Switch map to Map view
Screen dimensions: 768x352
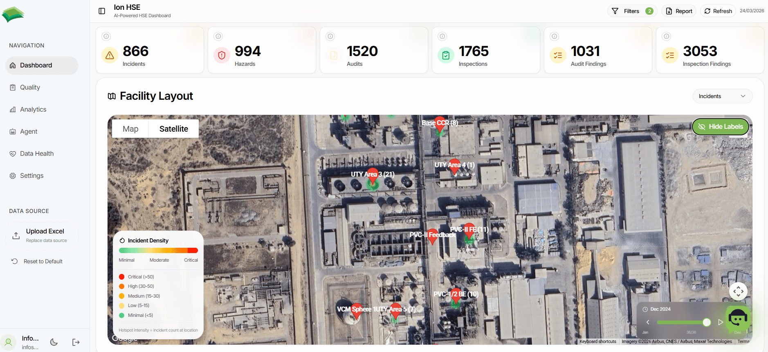pos(130,129)
